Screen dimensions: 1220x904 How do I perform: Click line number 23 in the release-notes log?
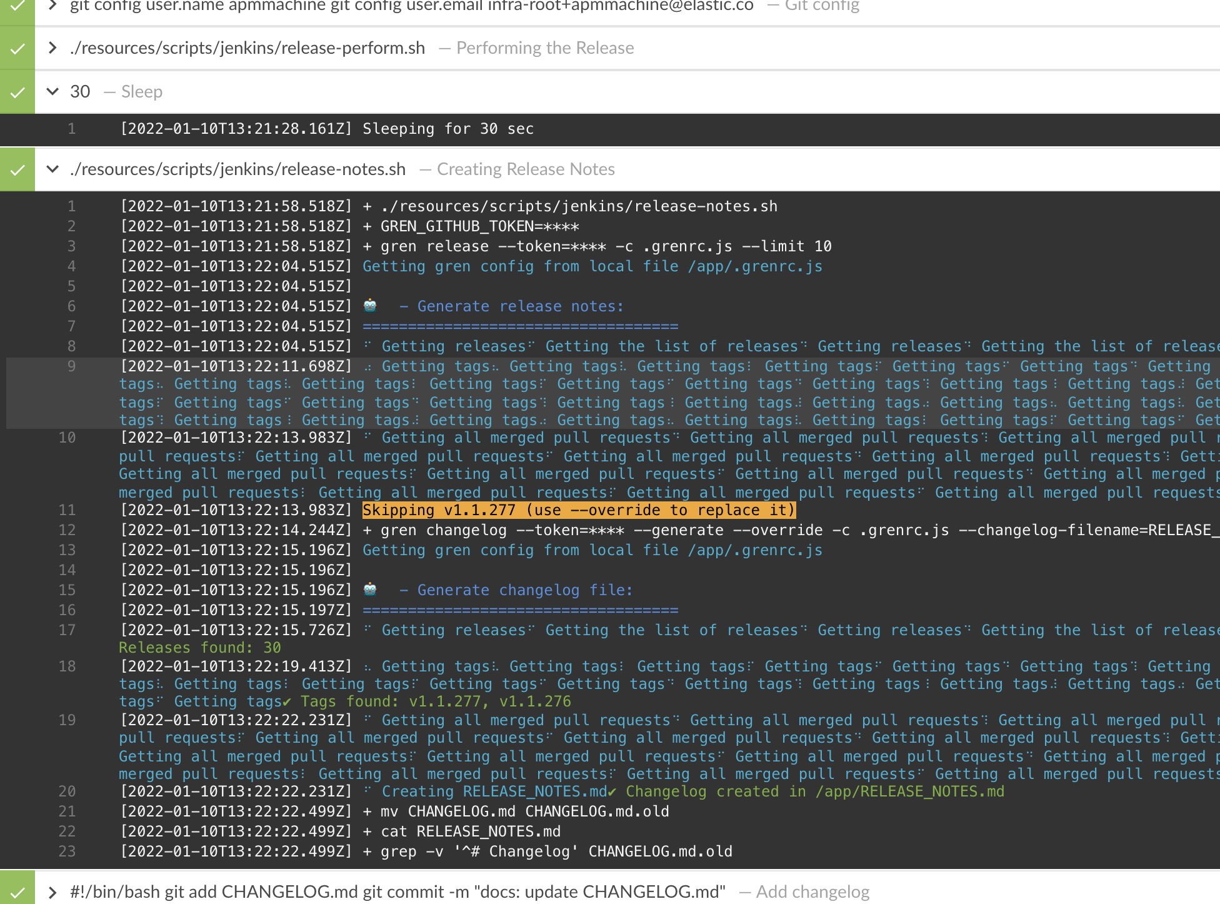point(67,851)
